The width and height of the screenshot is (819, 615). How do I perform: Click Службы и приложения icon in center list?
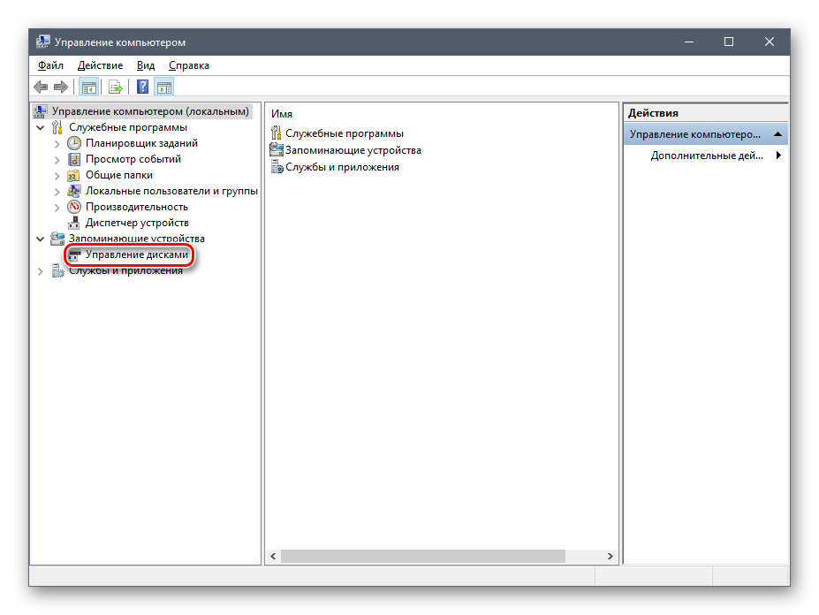[x=277, y=167]
